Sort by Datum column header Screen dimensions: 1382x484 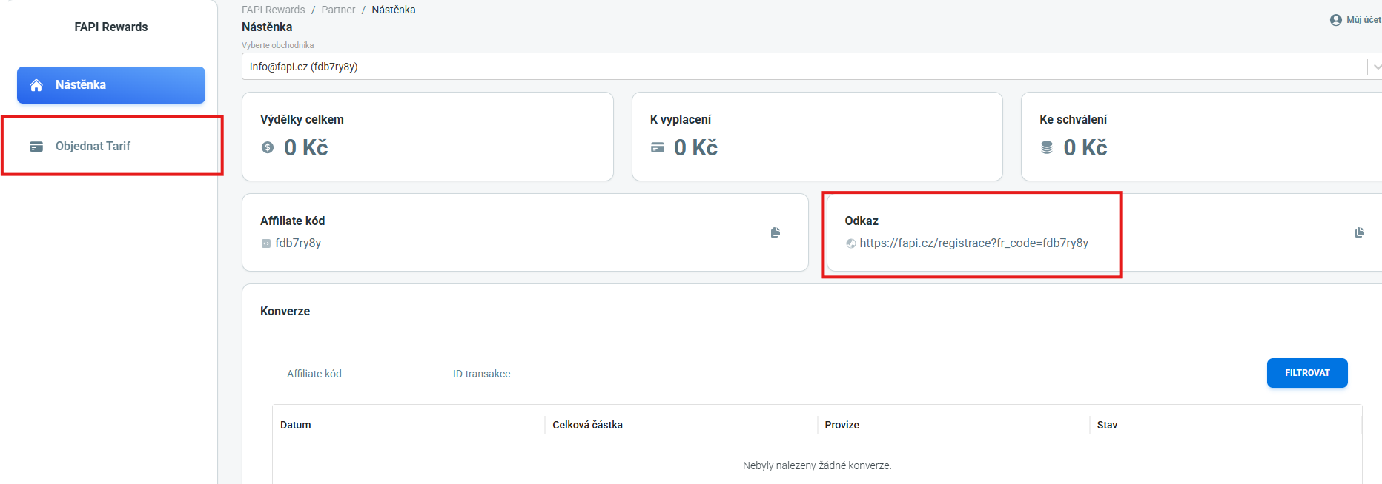(296, 425)
